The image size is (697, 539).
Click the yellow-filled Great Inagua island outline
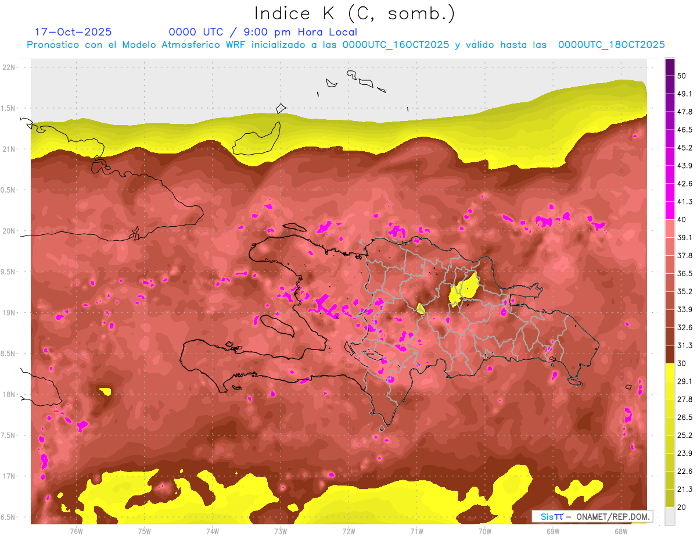coord(257,140)
